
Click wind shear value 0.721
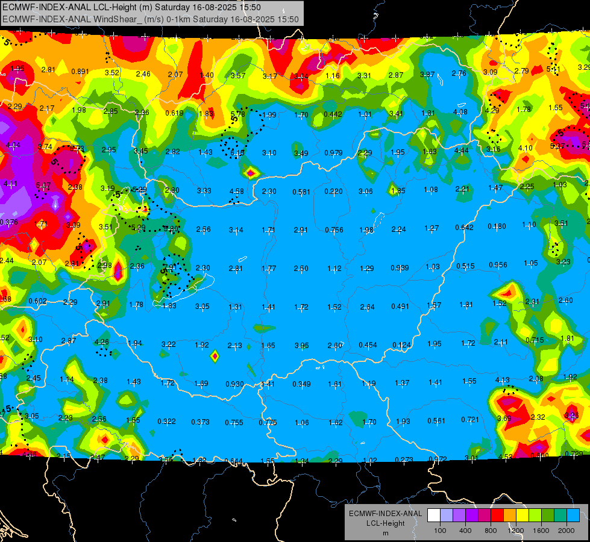(x=470, y=419)
